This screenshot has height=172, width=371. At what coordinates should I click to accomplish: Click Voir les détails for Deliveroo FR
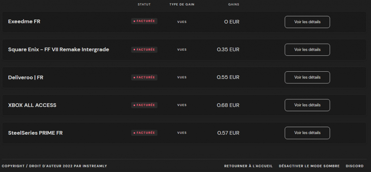pyautogui.click(x=307, y=77)
